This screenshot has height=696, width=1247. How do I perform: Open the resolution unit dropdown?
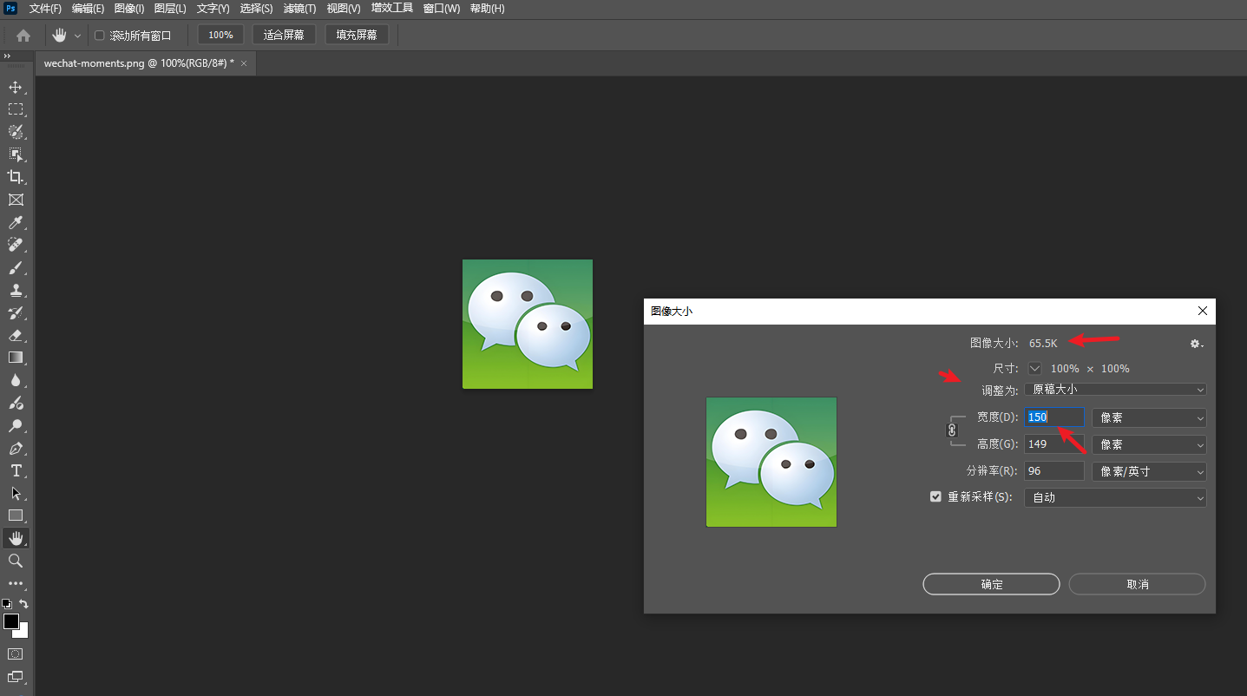tap(1149, 471)
